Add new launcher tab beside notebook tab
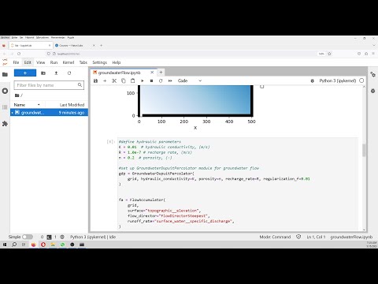Screen dimensions: 378x284 pos(161,73)
